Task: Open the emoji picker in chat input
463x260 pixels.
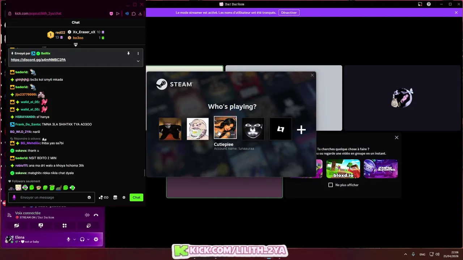Action: pos(89,198)
